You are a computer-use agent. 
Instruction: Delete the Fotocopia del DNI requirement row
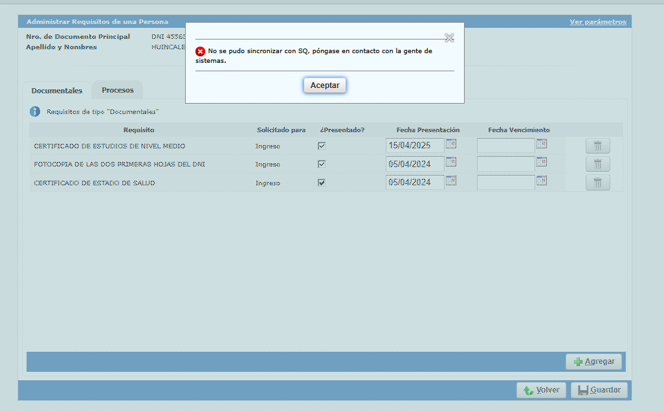(597, 164)
